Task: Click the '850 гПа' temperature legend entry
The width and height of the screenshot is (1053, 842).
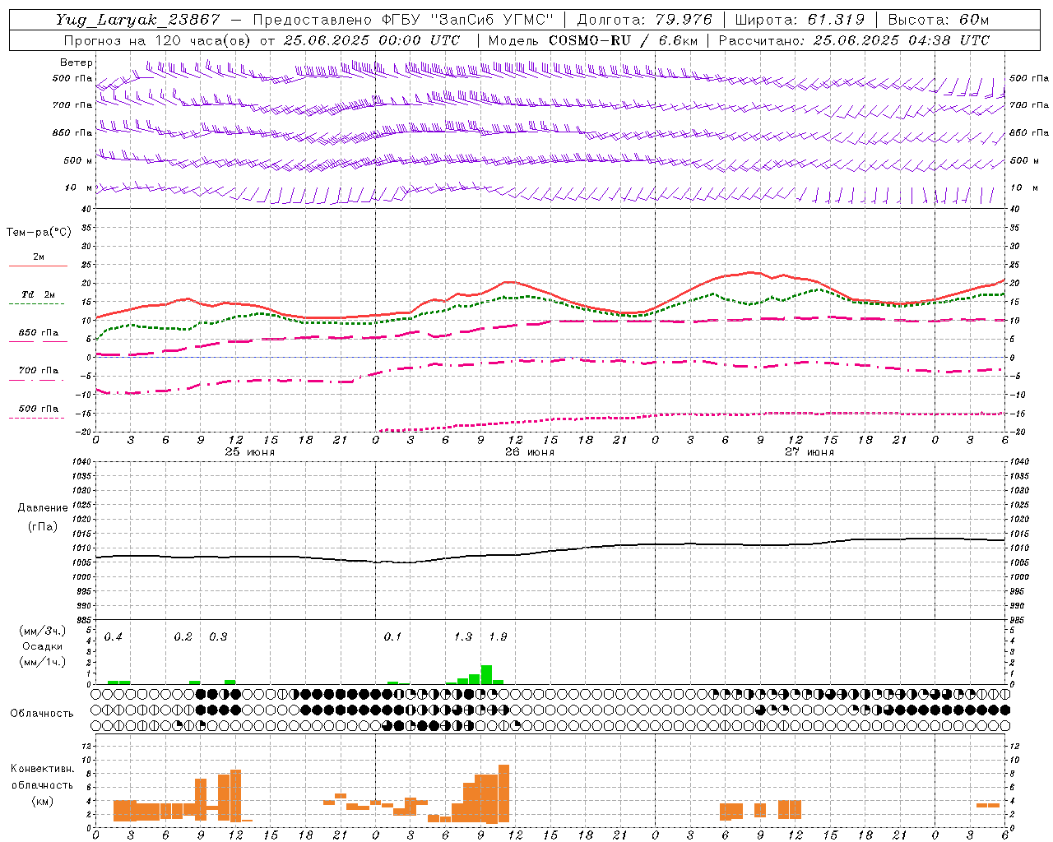Action: coord(39,333)
